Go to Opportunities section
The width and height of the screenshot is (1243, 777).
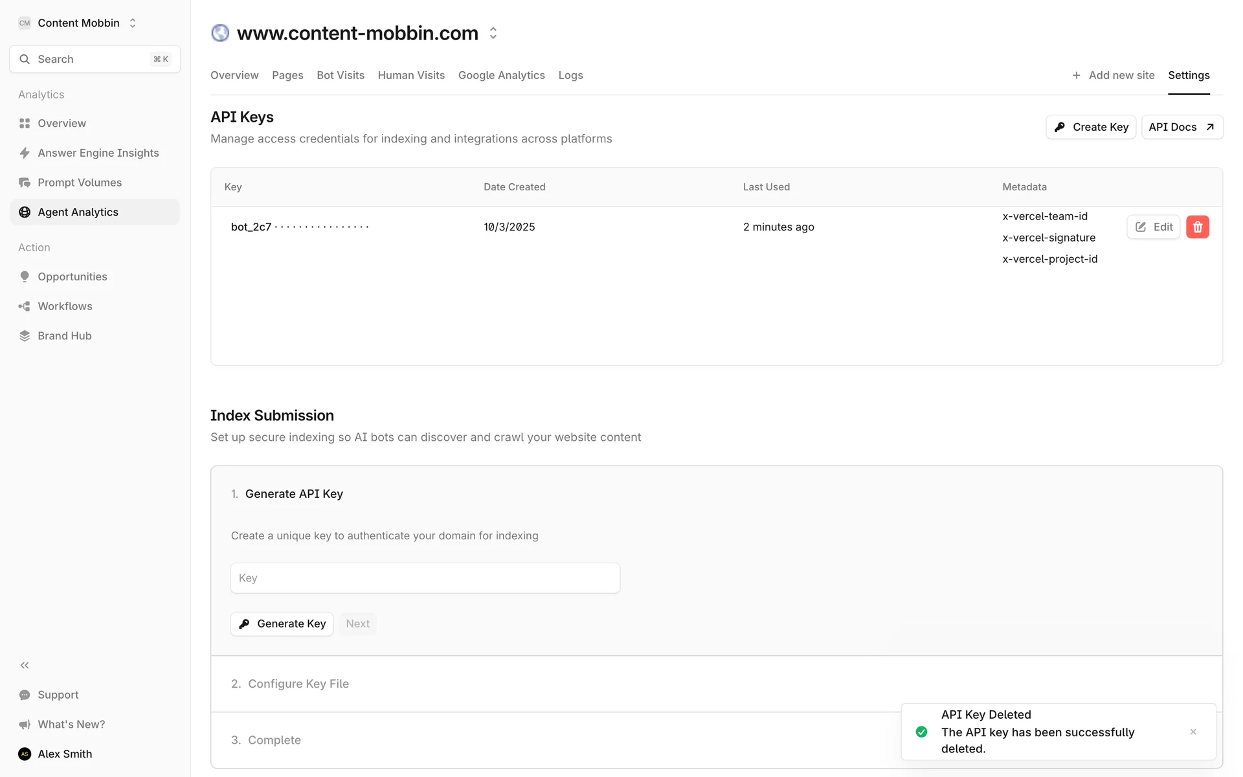tap(72, 276)
